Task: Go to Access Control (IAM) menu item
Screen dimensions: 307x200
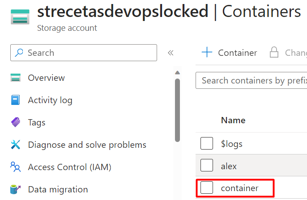Action: [x=69, y=167]
